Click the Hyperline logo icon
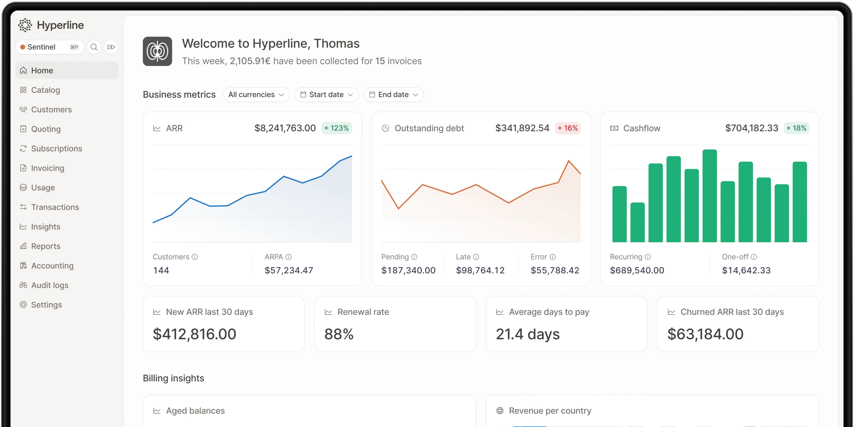This screenshot has height=427, width=854. pyautogui.click(x=25, y=25)
